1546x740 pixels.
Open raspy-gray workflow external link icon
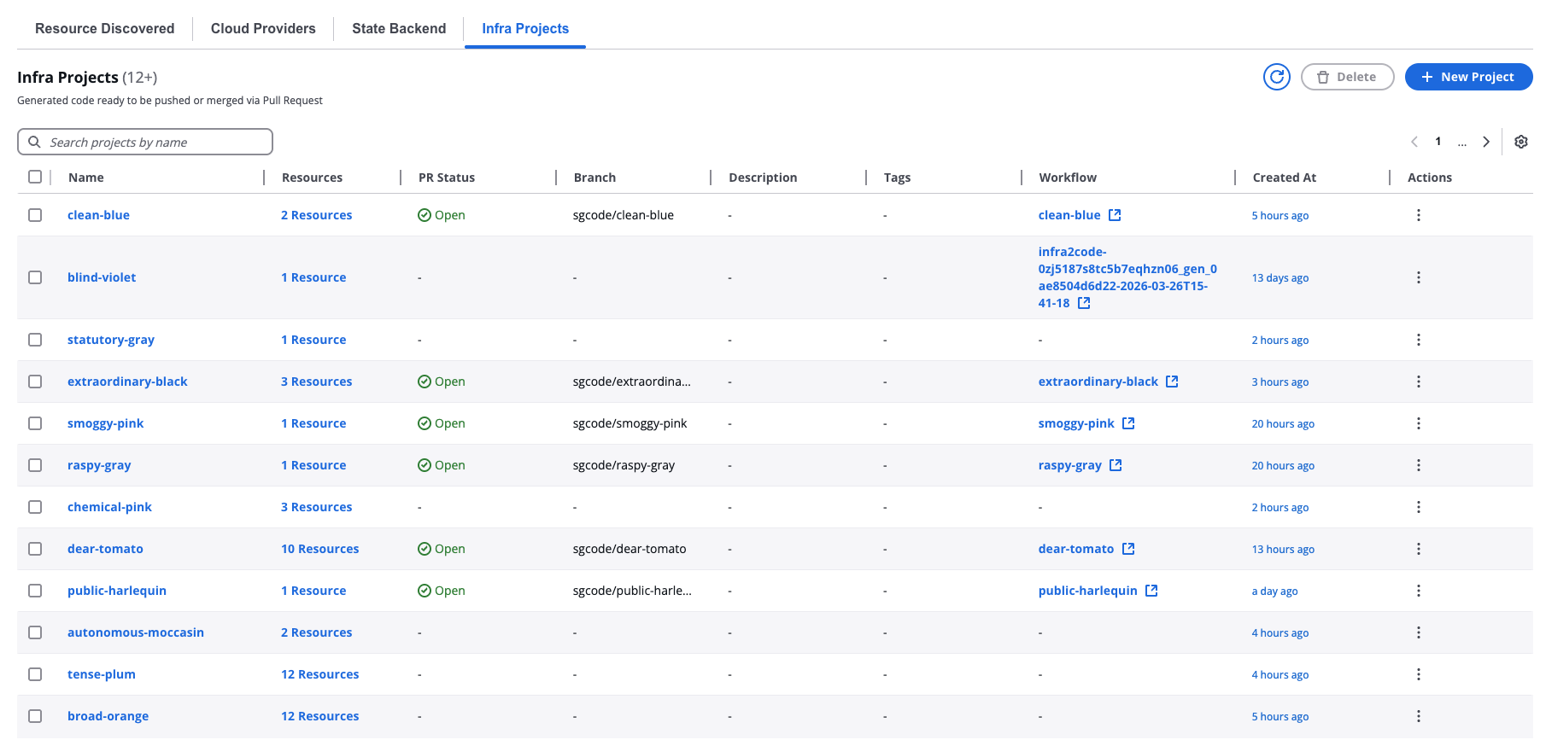pos(1116,465)
